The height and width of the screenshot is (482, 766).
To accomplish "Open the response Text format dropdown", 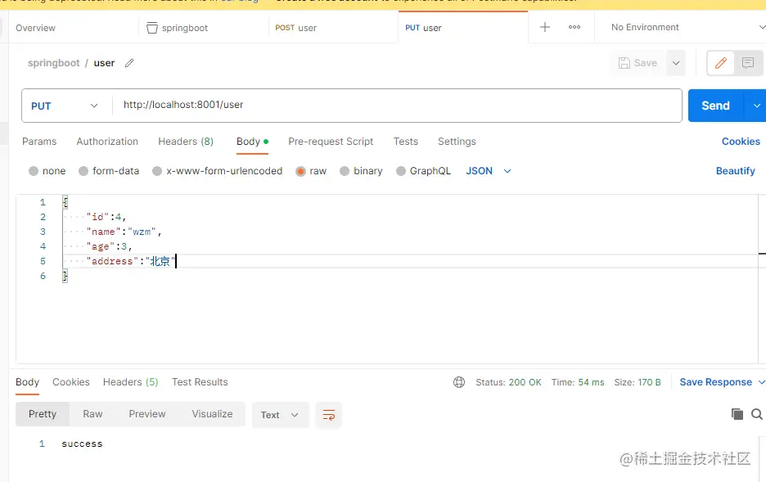I will (281, 415).
